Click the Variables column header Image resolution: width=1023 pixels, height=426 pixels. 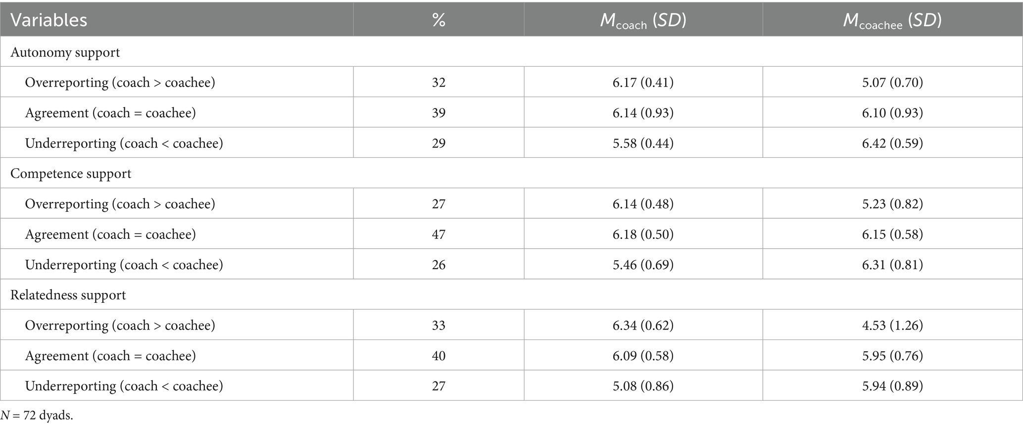pos(49,20)
